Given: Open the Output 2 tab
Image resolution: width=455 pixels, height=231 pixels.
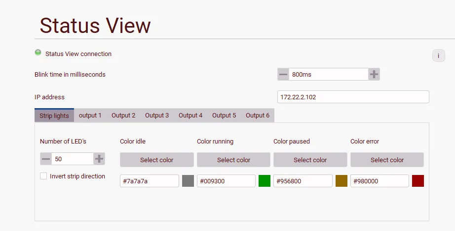Looking at the screenshot, I should 123,115.
